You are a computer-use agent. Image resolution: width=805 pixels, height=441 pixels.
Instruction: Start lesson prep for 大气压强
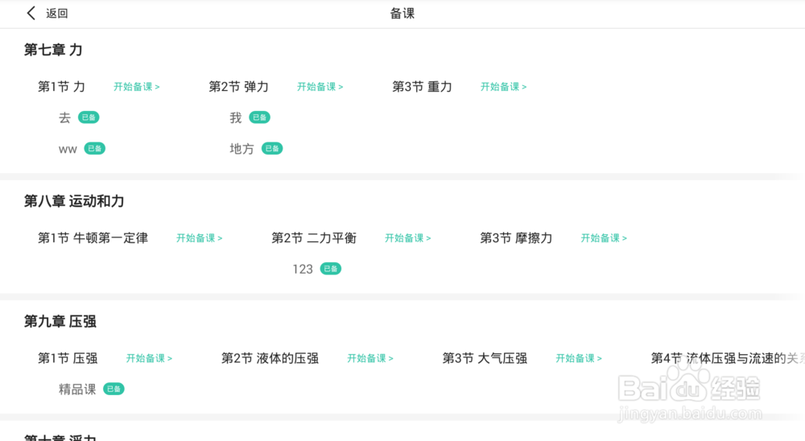point(579,359)
